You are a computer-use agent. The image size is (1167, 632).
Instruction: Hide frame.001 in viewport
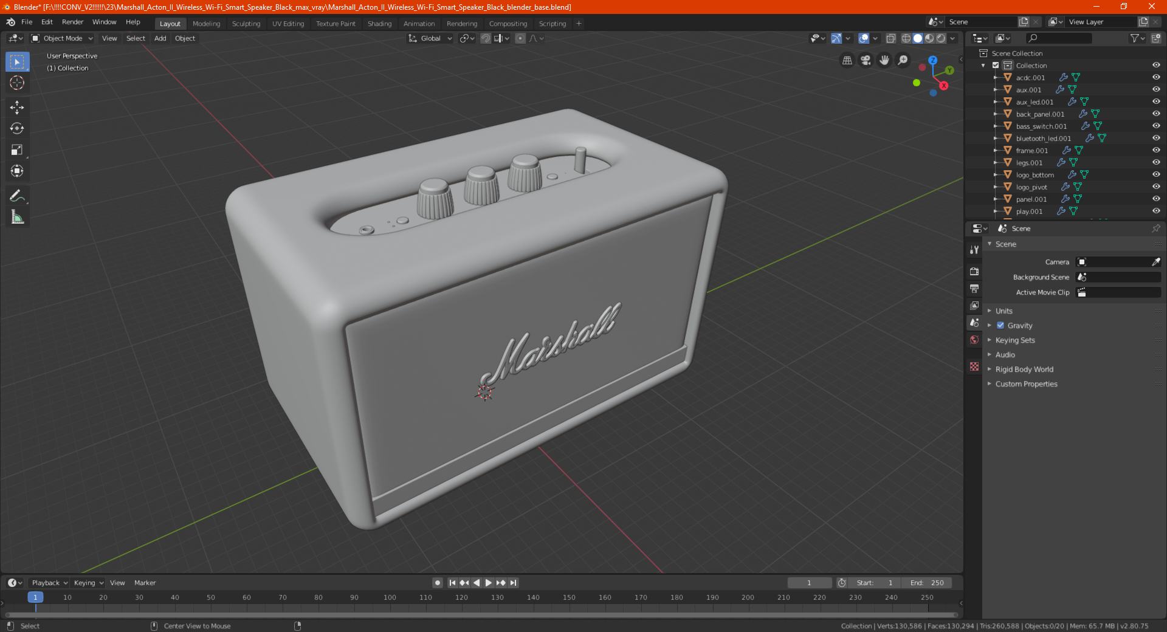pos(1156,150)
